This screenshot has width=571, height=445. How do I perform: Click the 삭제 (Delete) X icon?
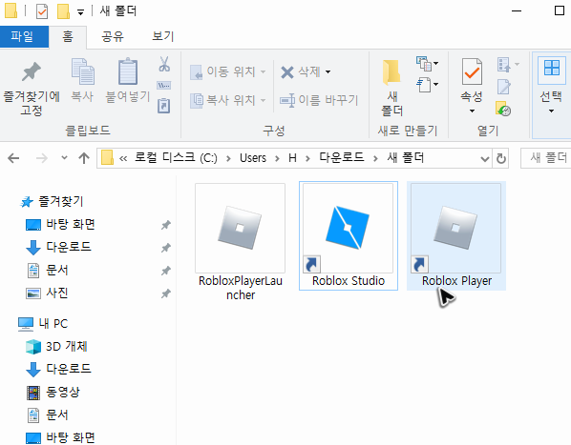[287, 71]
